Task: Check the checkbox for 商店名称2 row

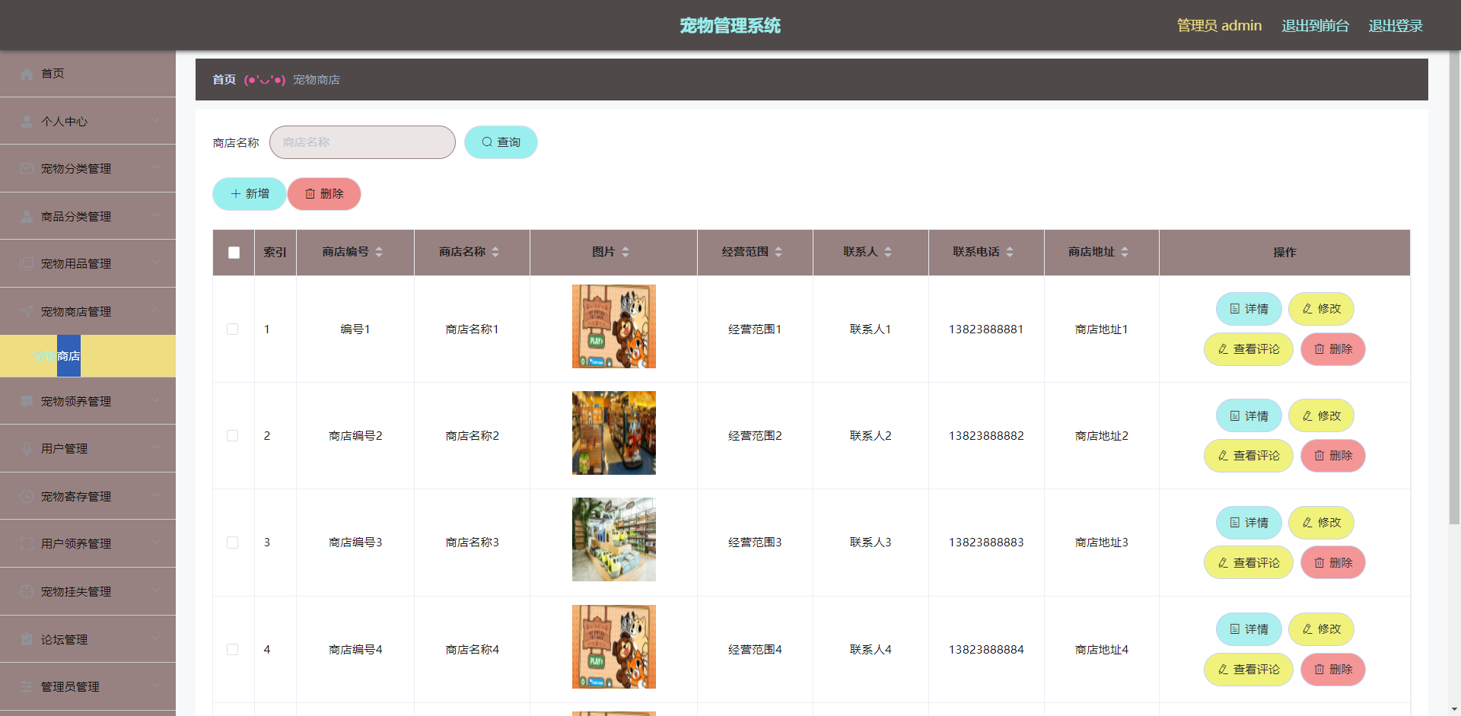Action: (x=233, y=436)
